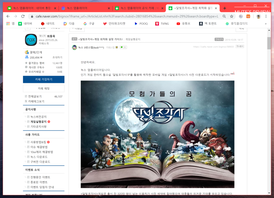The image size is (274, 198).
Task: Click the page vertical scrollbar thumb
Action: point(269,43)
